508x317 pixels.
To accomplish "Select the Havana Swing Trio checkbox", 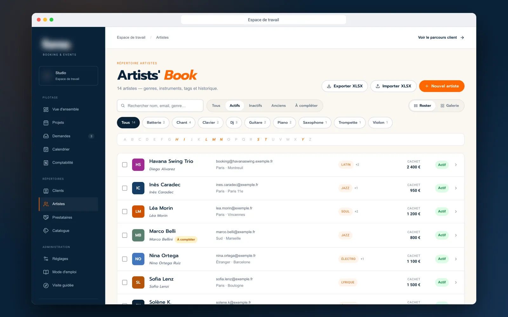I will coord(125,165).
